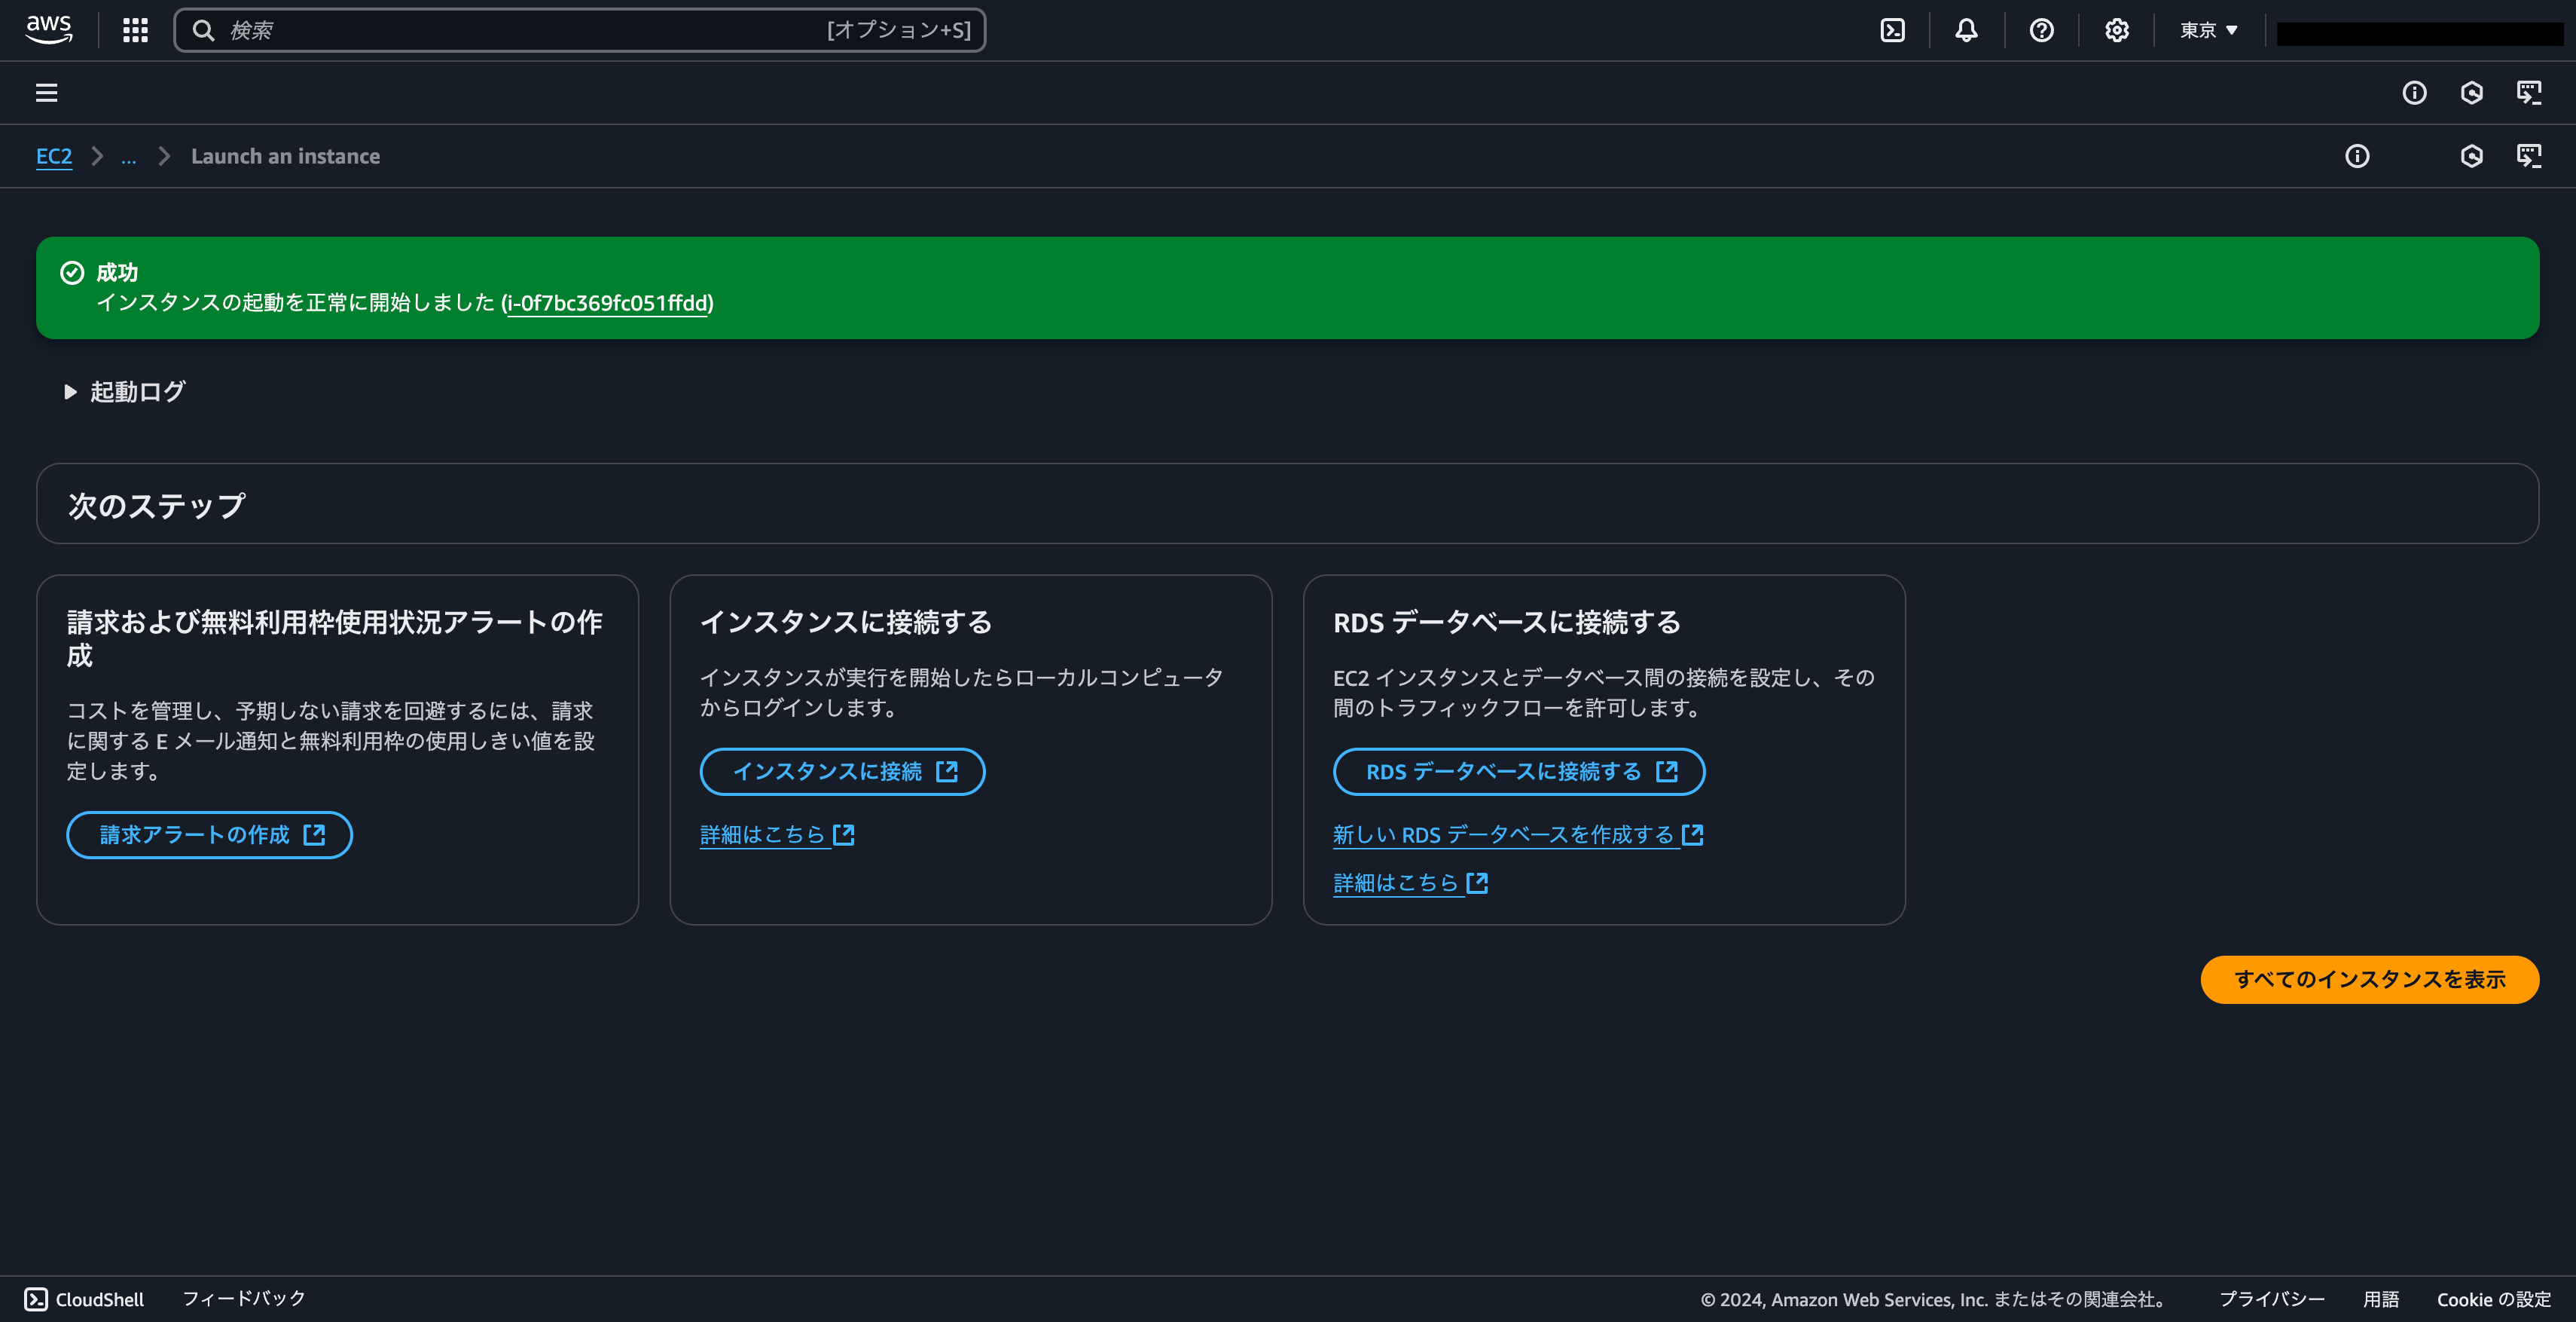The width and height of the screenshot is (2576, 1322).
Task: Open the フィードバック footer item
Action: [243, 1298]
